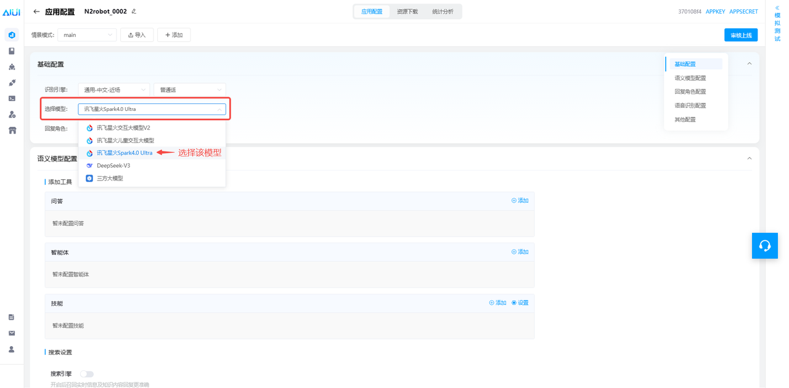Open the user-with-gear sidebar icon

pos(12,115)
